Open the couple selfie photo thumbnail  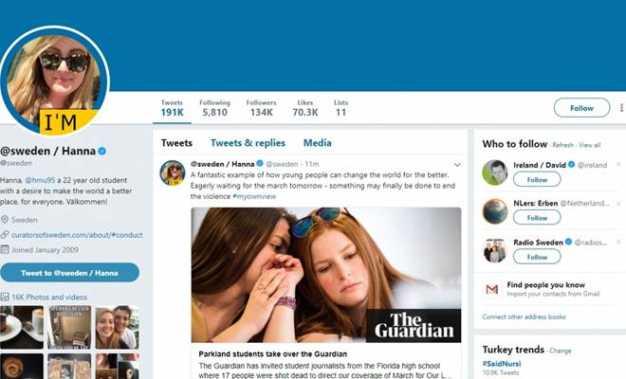tap(117, 327)
